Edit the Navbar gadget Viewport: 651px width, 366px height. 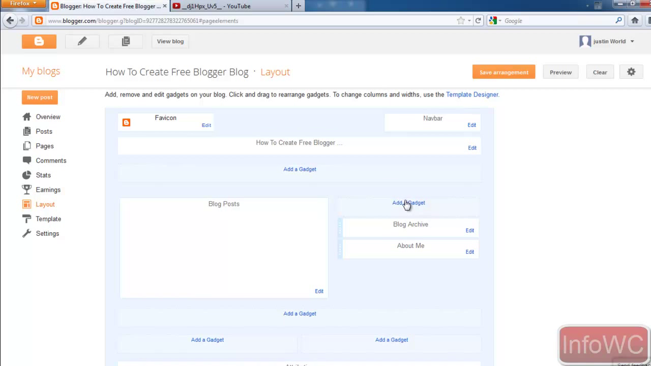click(471, 125)
